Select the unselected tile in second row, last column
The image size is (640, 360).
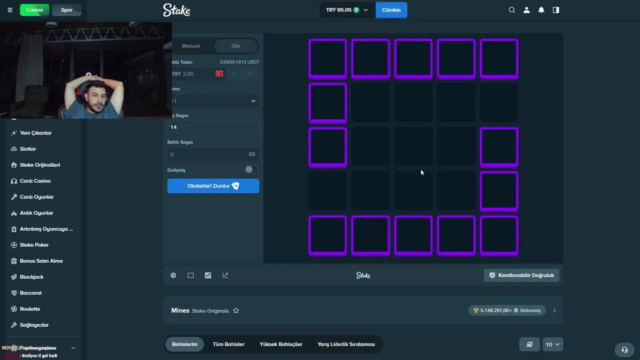tap(499, 102)
